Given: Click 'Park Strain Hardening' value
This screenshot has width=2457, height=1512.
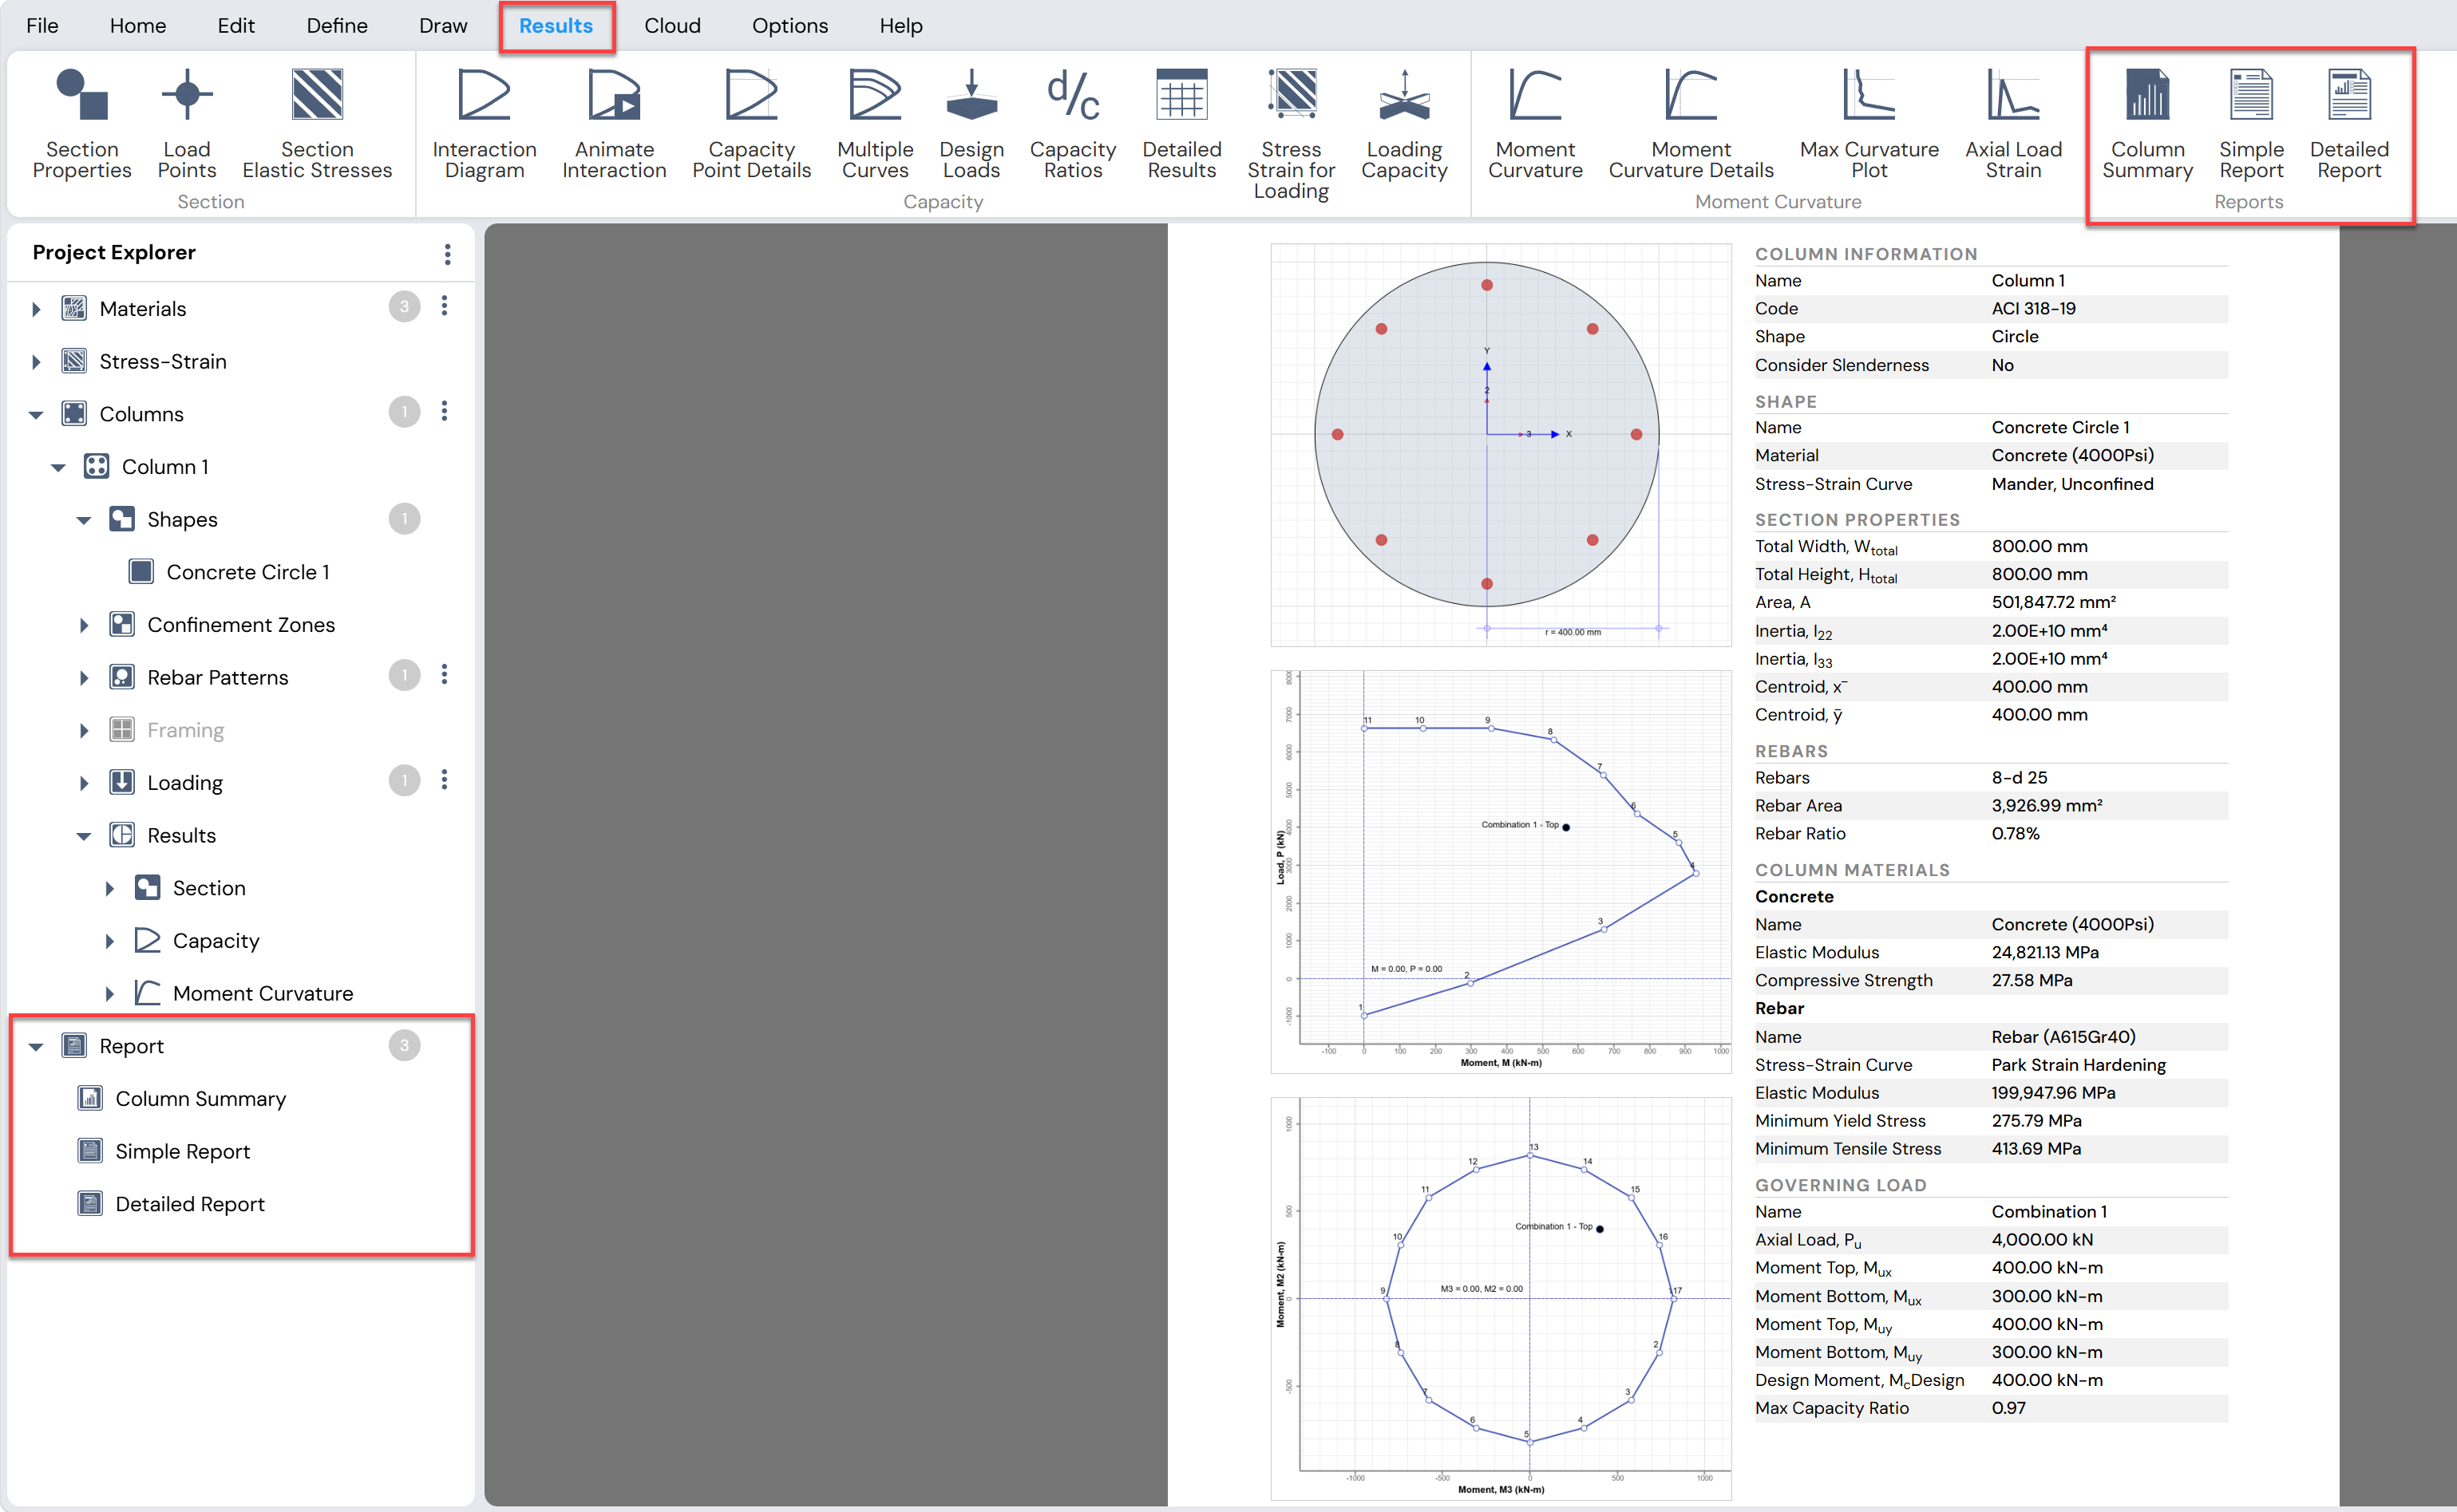Looking at the screenshot, I should [2078, 1065].
